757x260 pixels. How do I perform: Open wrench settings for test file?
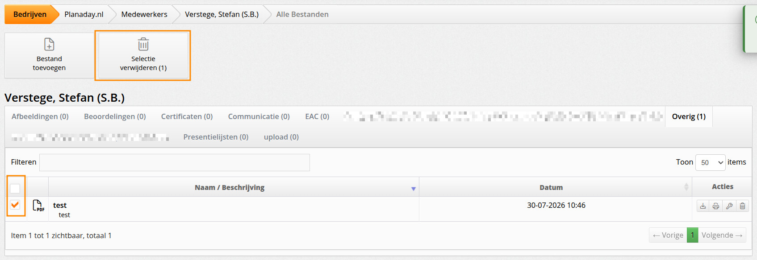tap(729, 206)
